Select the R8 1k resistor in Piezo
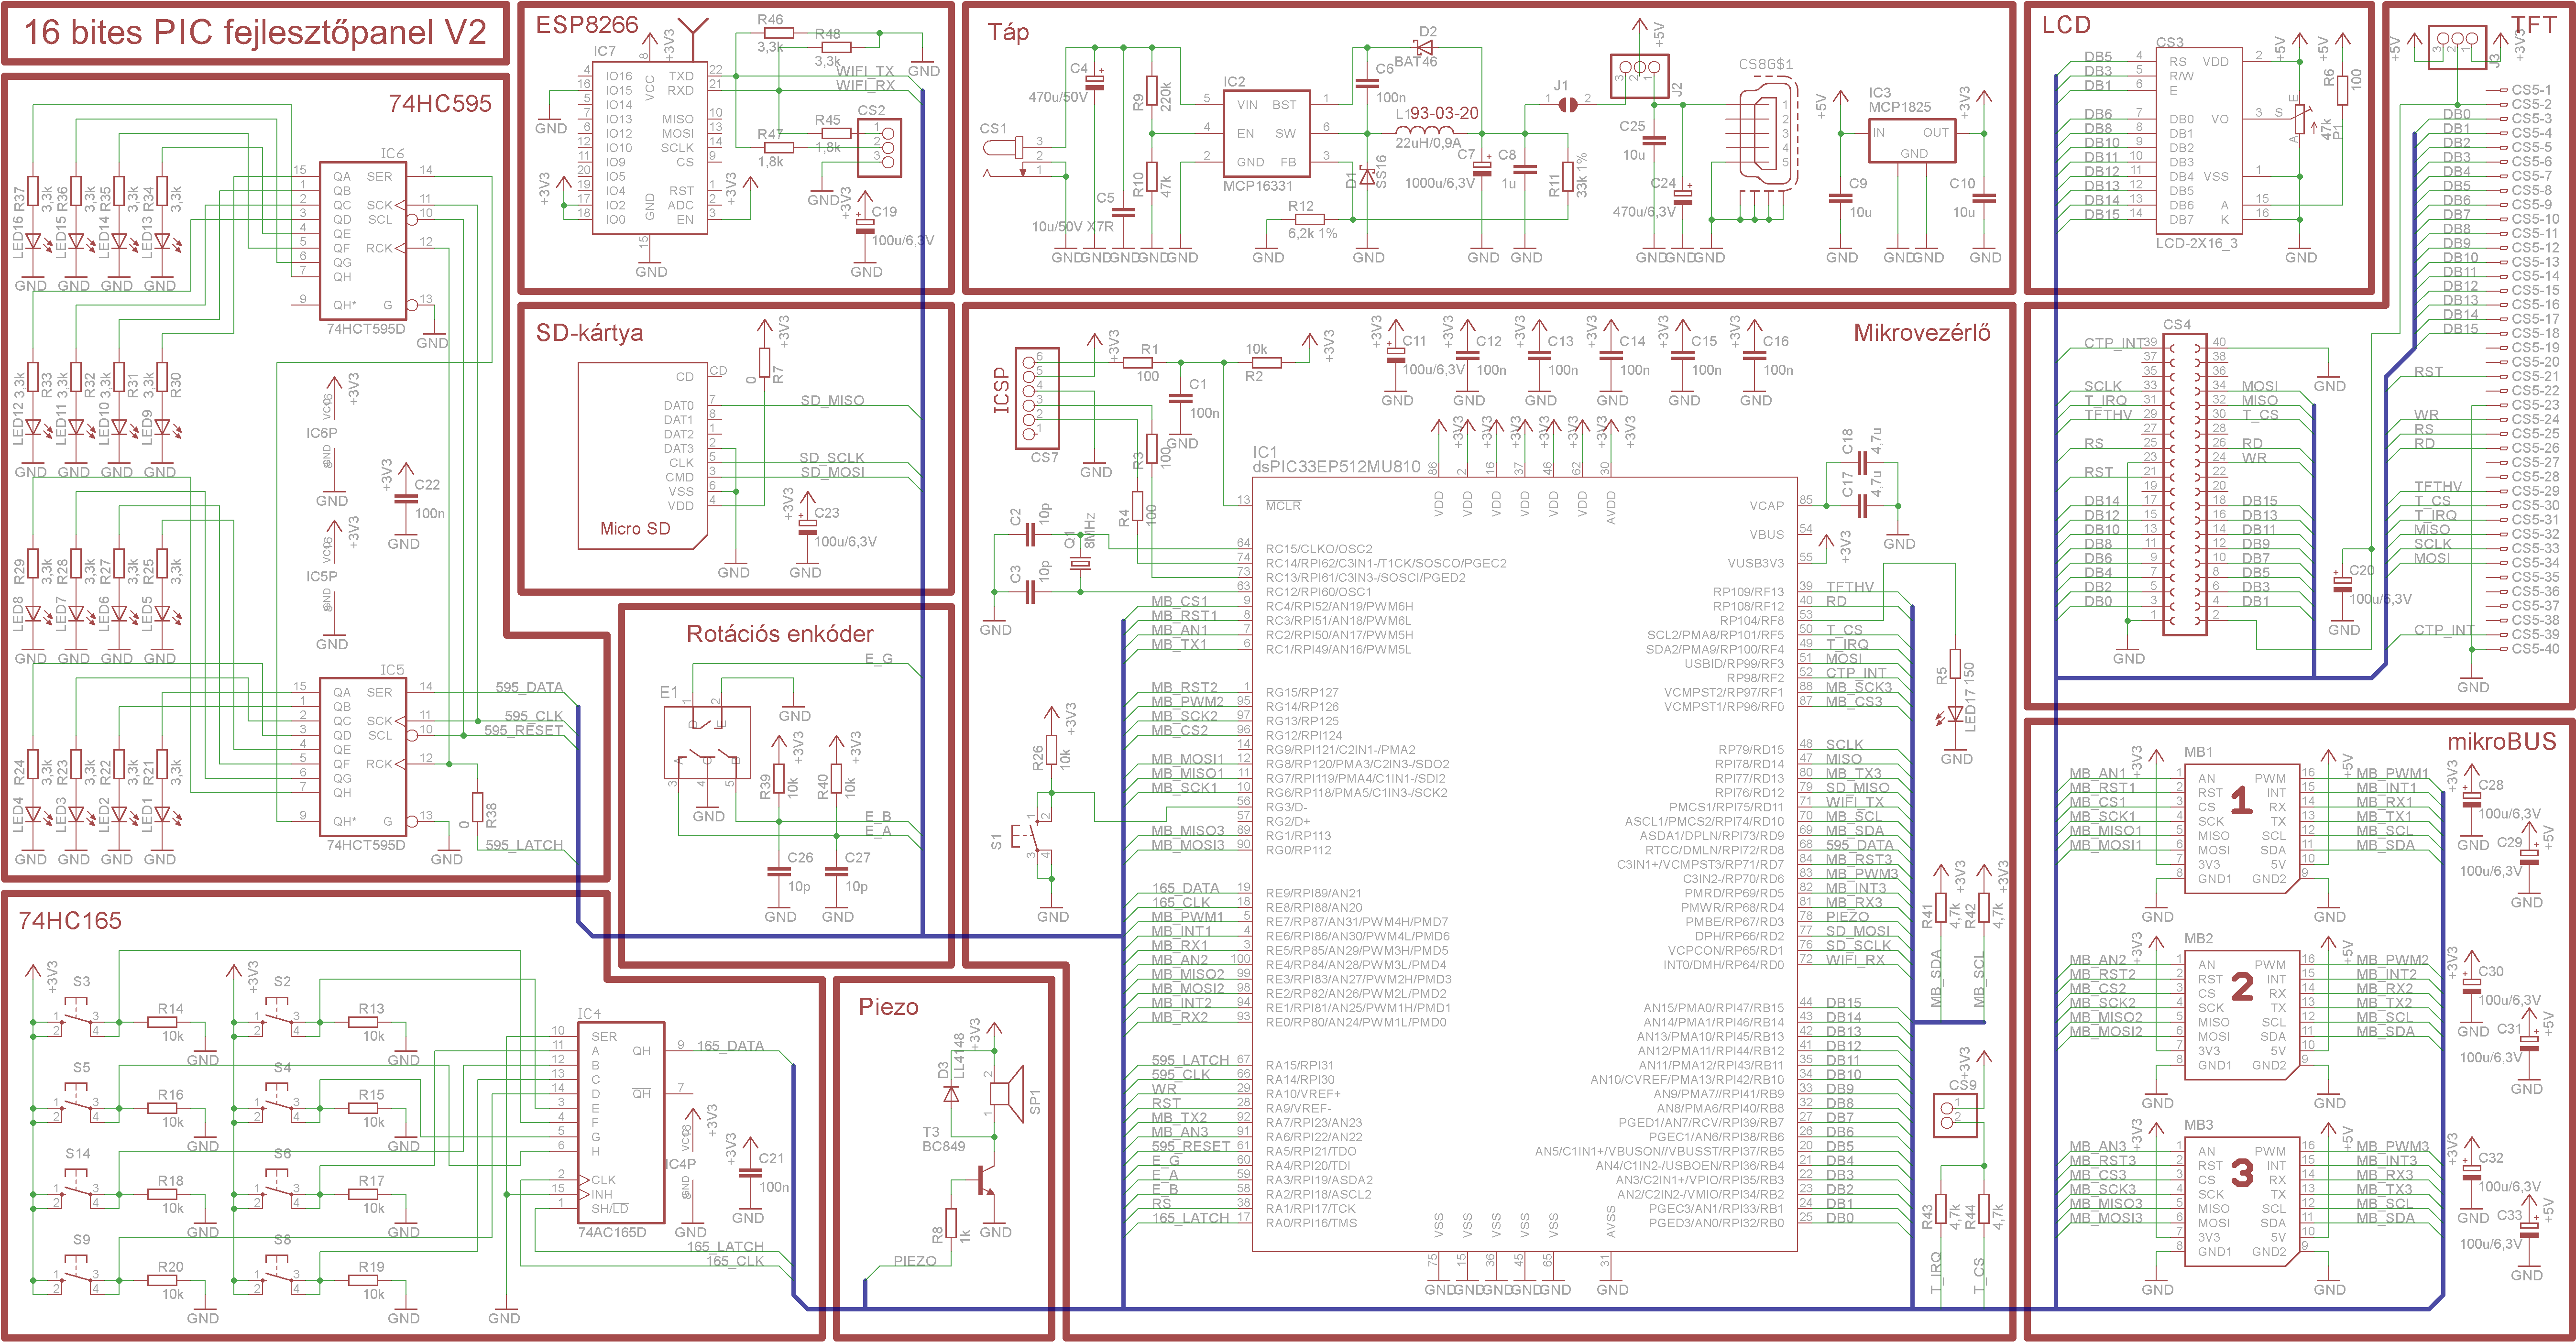 [952, 1222]
